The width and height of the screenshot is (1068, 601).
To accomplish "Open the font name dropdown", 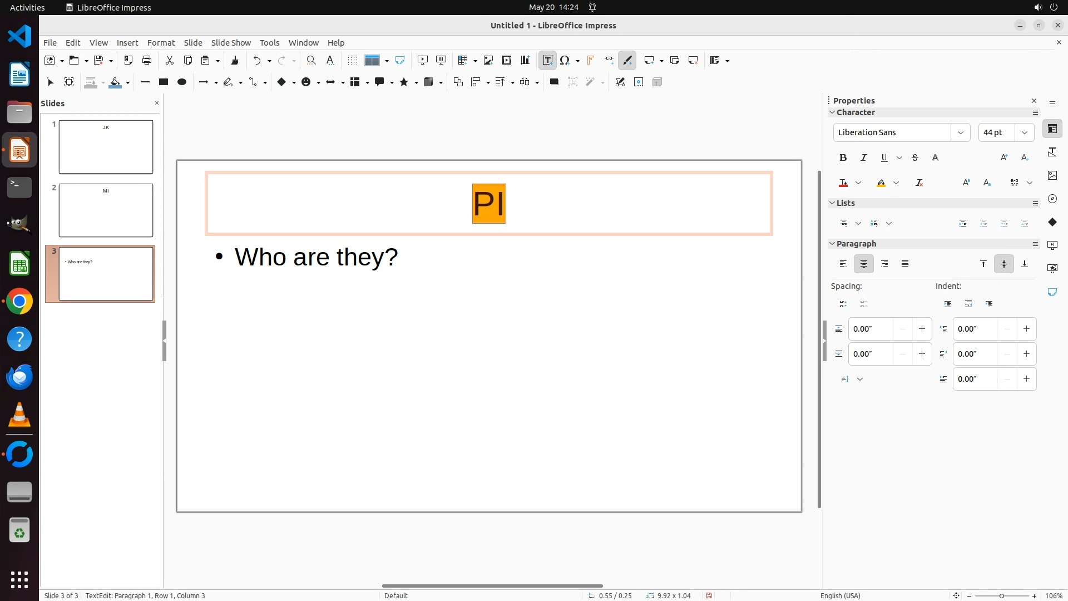I will click(x=960, y=132).
